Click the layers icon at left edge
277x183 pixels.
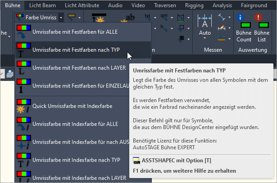click(9, 74)
